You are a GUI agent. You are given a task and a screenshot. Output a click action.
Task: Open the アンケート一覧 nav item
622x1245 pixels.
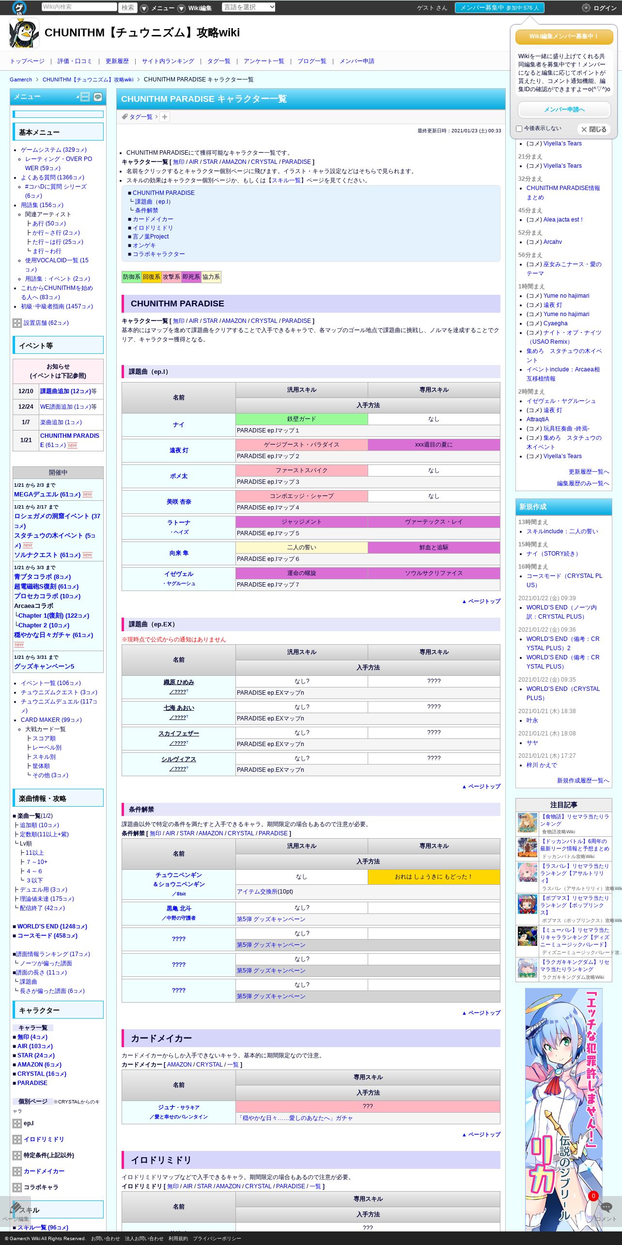click(x=264, y=61)
